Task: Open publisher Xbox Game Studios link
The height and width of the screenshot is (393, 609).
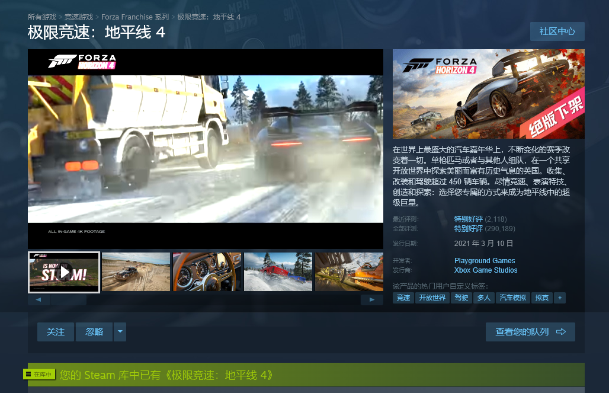Action: coord(486,270)
